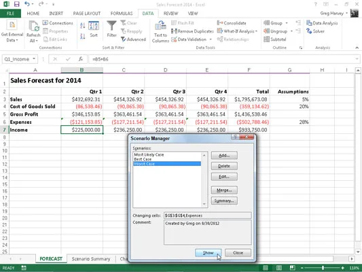
Task: Open the Name Box dropdown arrow
Action: click(34, 59)
